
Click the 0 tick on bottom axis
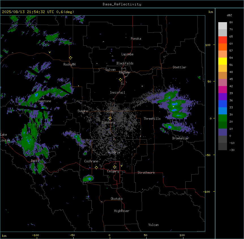(109, 235)
